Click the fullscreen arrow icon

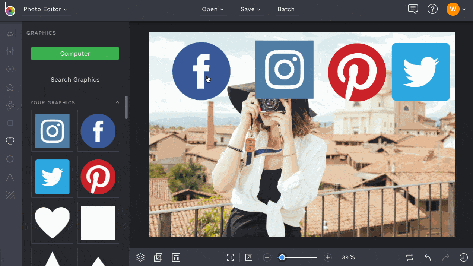(x=248, y=257)
